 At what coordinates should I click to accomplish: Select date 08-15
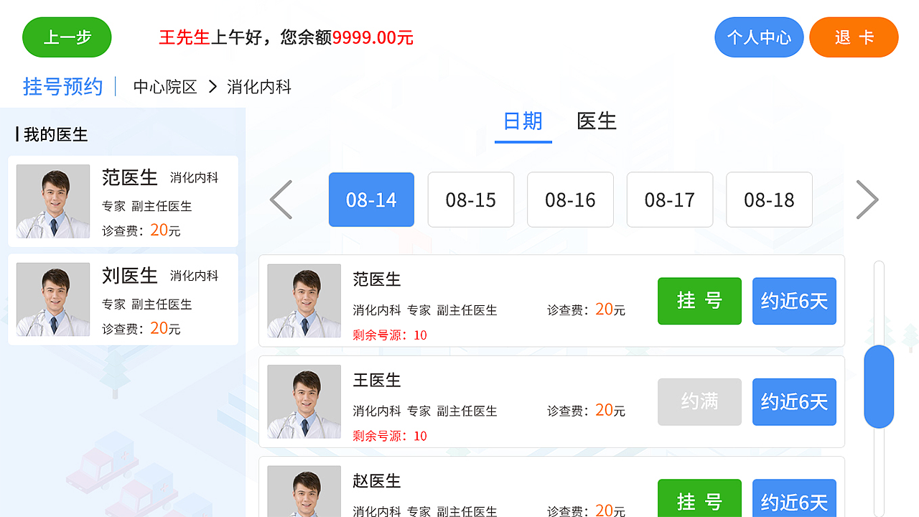pyautogui.click(x=470, y=200)
